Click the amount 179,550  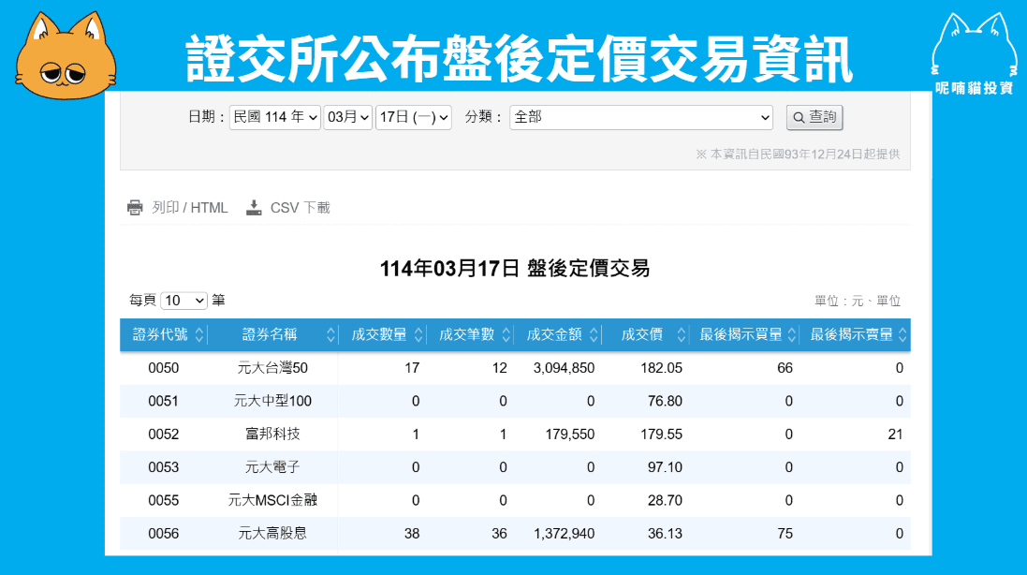point(570,435)
